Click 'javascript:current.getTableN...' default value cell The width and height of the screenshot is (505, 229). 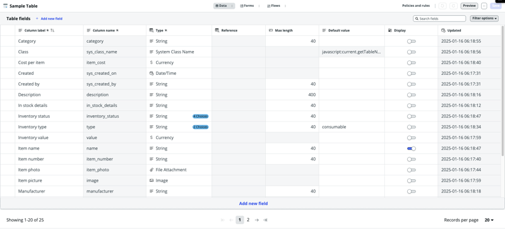[352, 52]
